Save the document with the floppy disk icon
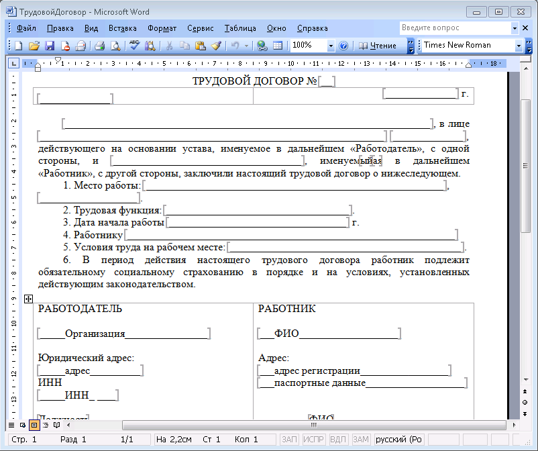Screen dimensions: 538x451 [50, 46]
